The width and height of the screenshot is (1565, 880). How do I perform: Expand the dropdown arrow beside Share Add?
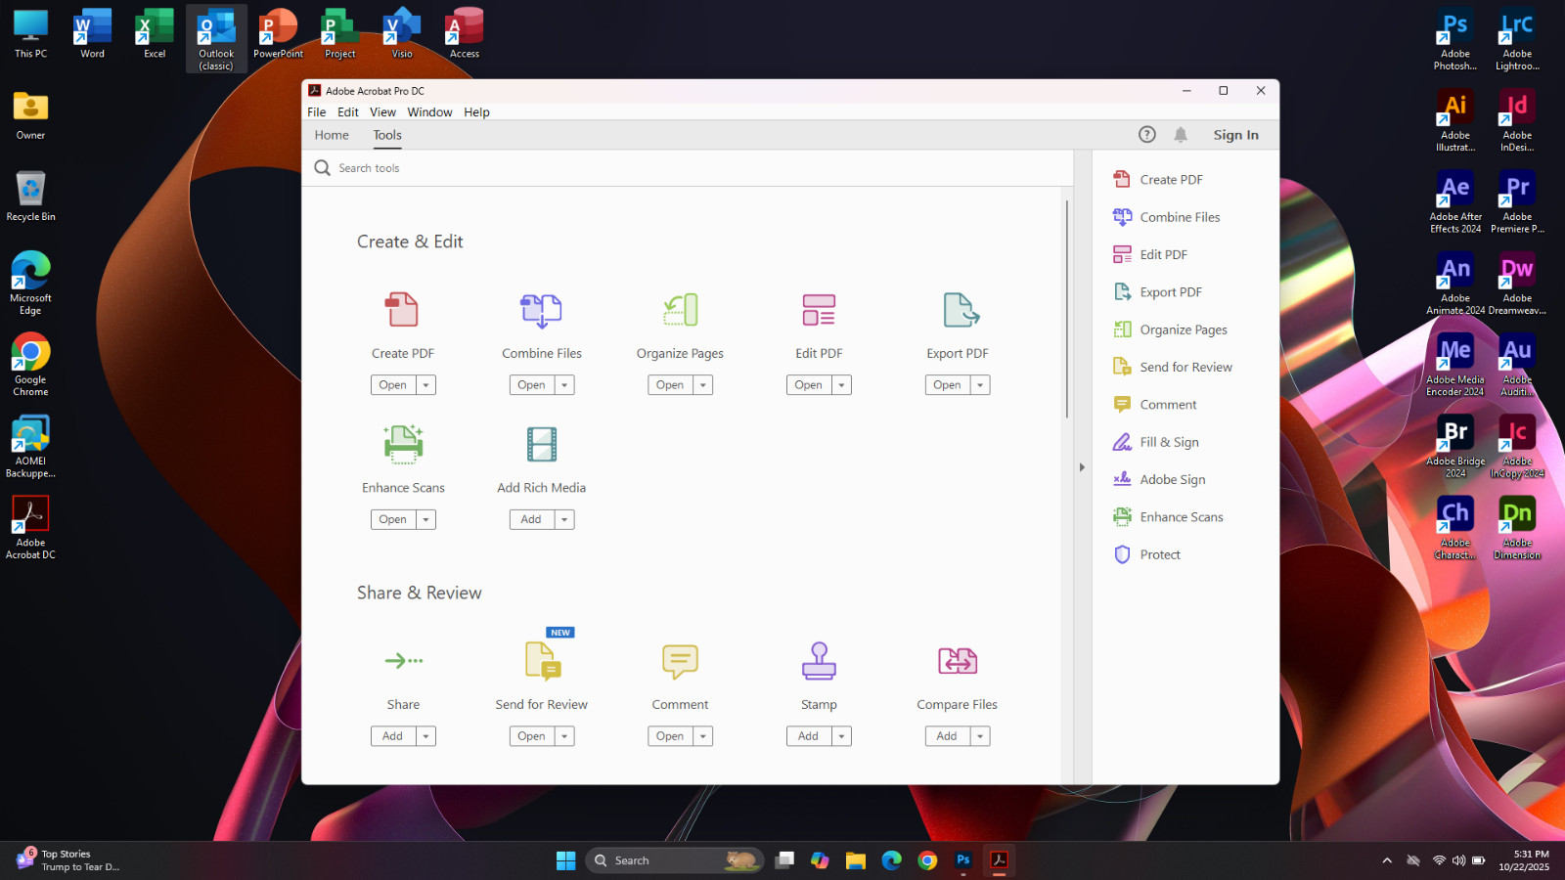425,736
